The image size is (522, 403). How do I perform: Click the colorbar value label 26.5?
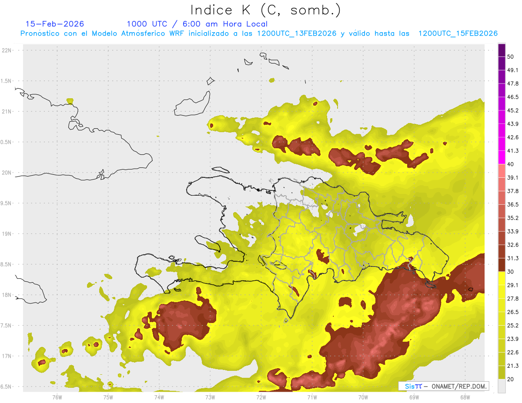tap(512, 312)
